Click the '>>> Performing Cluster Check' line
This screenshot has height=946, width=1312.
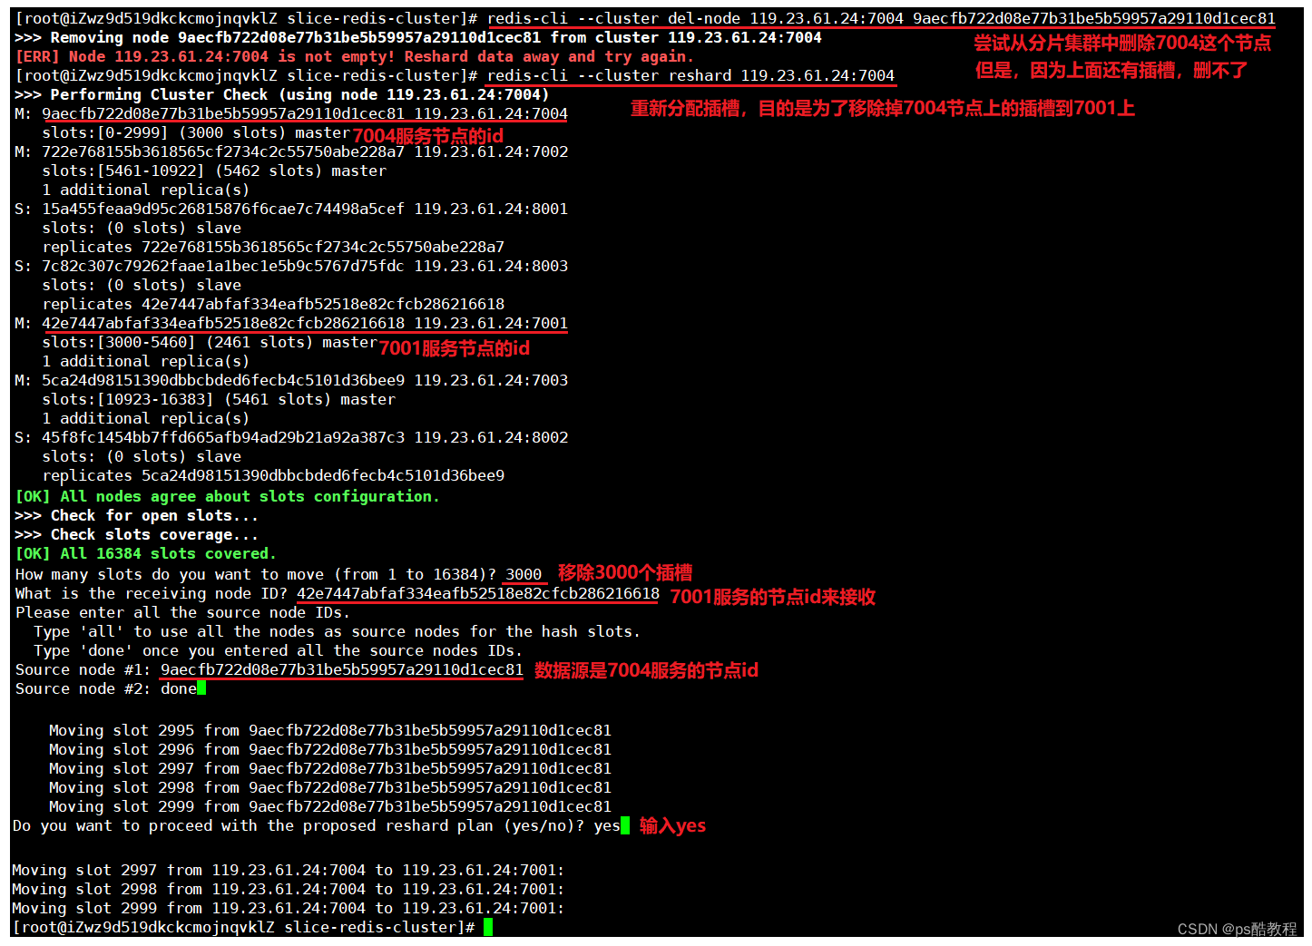pyautogui.click(x=282, y=94)
